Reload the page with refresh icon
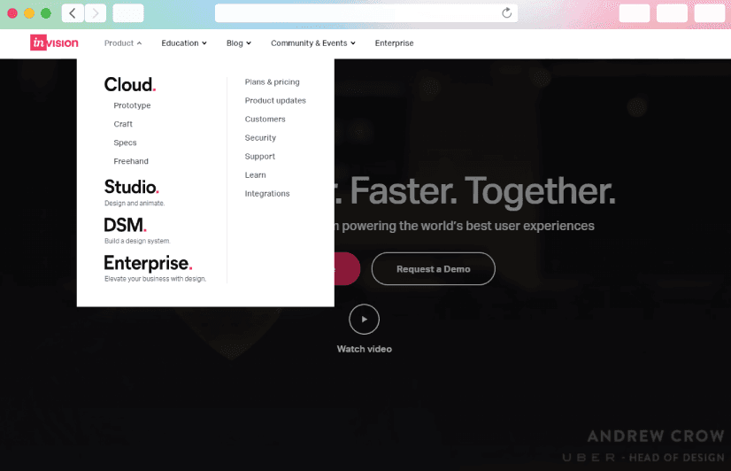Image resolution: width=731 pixels, height=471 pixels. click(x=506, y=13)
